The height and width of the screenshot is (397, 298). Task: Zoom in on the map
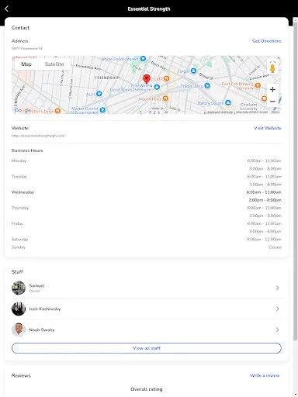(x=272, y=90)
